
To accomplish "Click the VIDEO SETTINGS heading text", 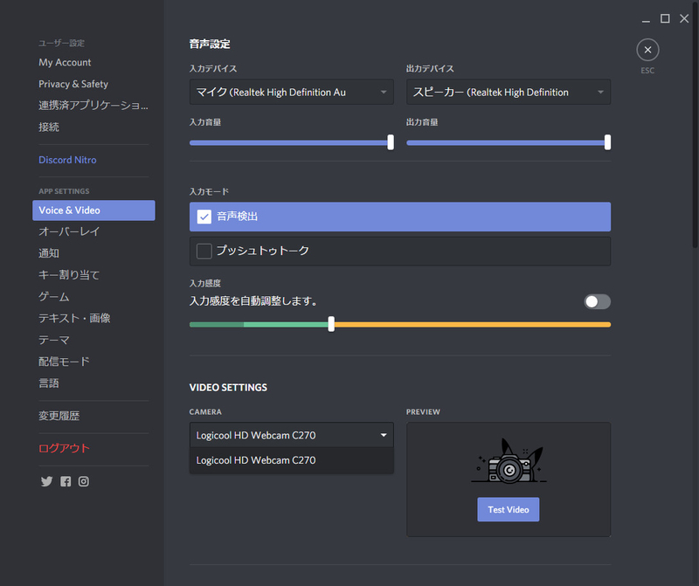I will (228, 388).
